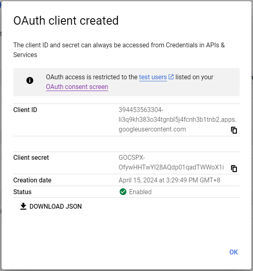Click the "Client ID" row label
Image resolution: width=253 pixels, height=271 pixels.
pos(25,110)
